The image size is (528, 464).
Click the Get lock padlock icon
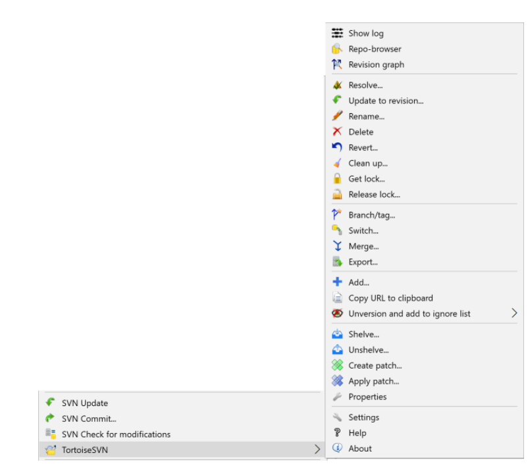pyautogui.click(x=337, y=178)
